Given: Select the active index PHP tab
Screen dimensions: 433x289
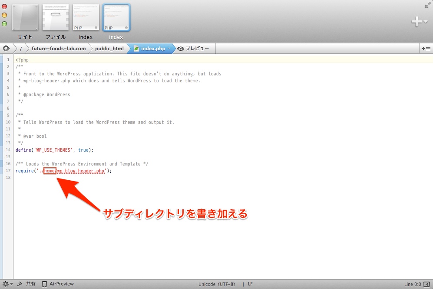Looking at the screenshot, I should click(x=116, y=17).
